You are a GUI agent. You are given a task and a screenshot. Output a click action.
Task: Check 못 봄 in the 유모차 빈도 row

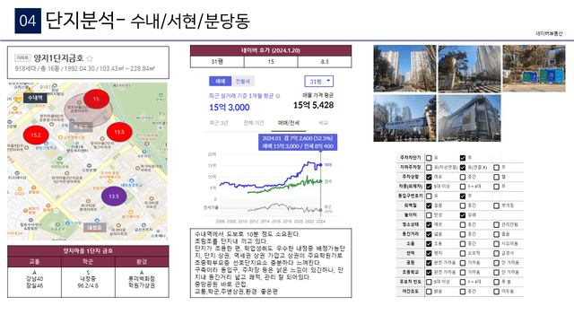click(496, 282)
